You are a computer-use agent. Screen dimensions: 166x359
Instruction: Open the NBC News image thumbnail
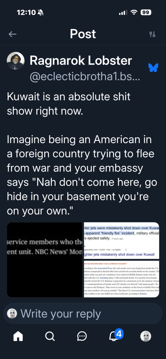coord(45,260)
